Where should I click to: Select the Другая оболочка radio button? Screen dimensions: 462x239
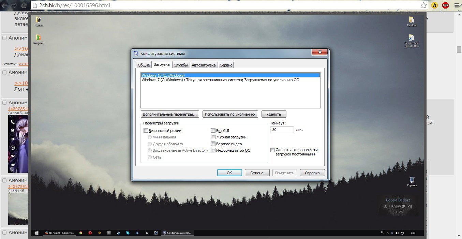click(150, 144)
